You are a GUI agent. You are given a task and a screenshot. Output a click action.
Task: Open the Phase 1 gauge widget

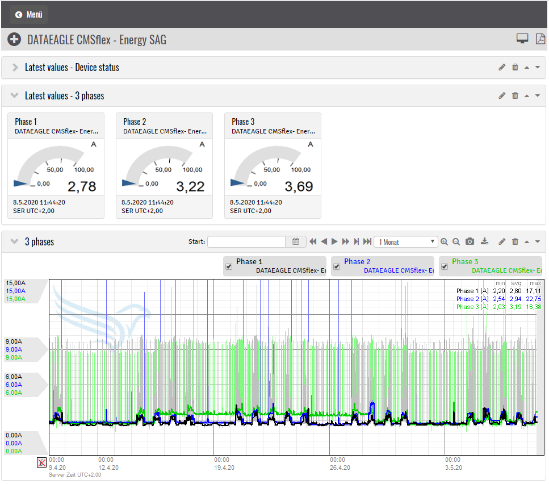(56, 166)
